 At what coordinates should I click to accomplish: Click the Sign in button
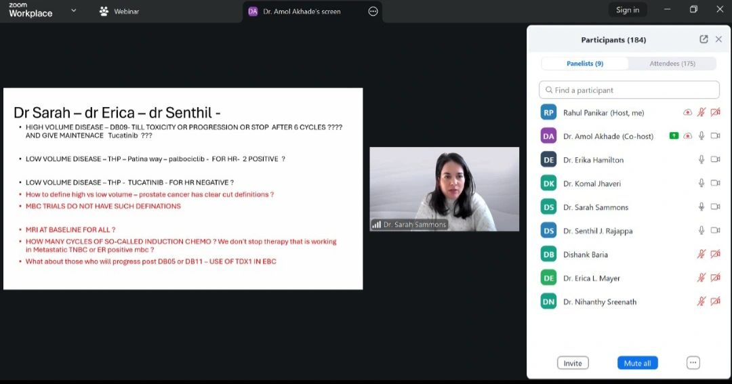tap(627, 9)
